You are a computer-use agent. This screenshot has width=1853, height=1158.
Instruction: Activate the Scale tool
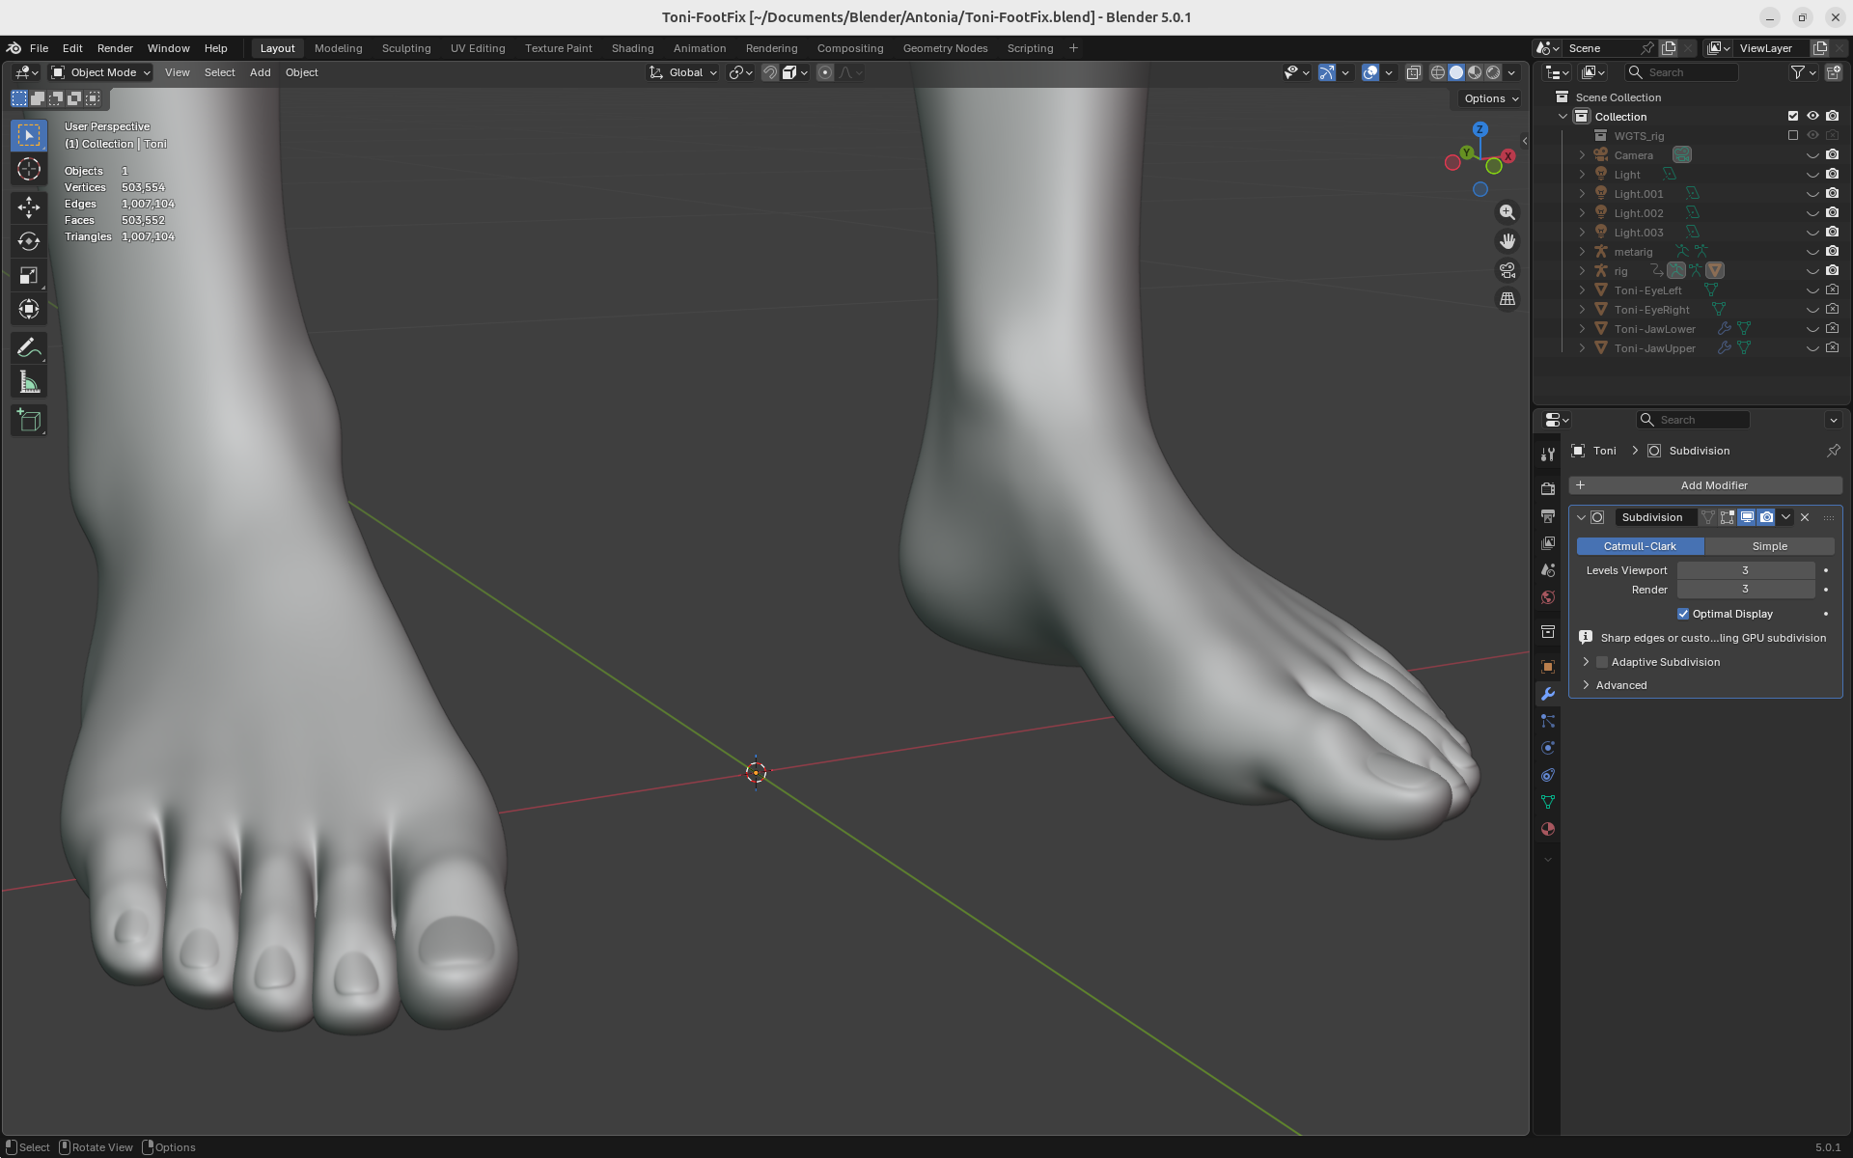pos(29,276)
